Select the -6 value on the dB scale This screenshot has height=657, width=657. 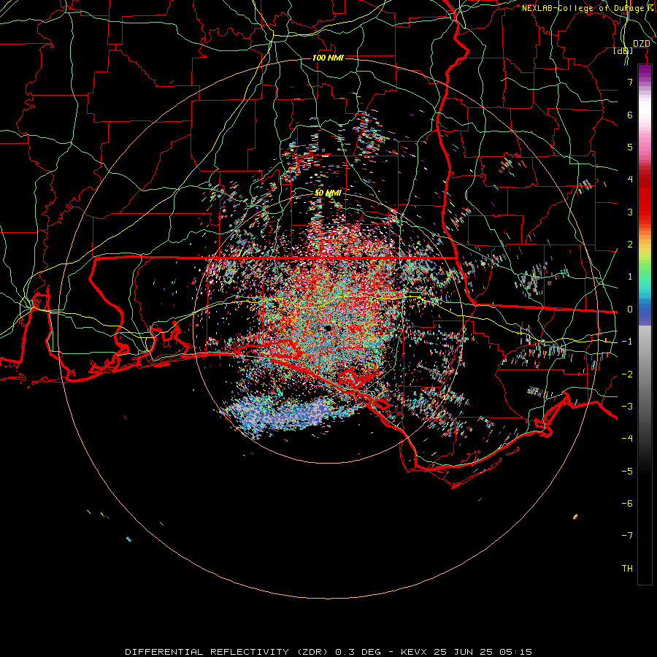coord(627,504)
